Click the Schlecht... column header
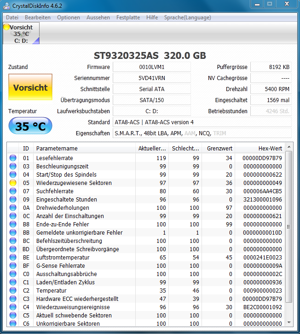 click(x=185, y=148)
